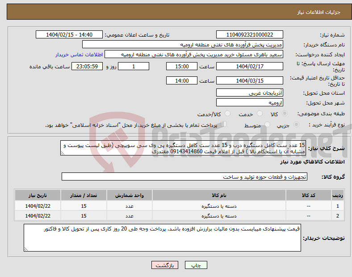Click the validity hour field 14:00
The image size is (352, 277).
[x=182, y=80]
